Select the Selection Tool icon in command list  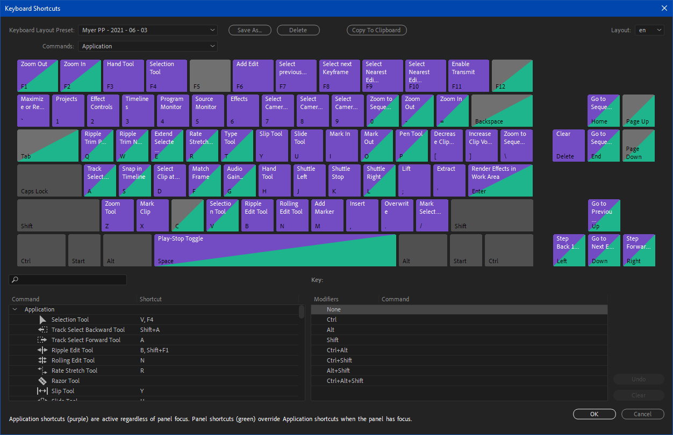pos(43,319)
